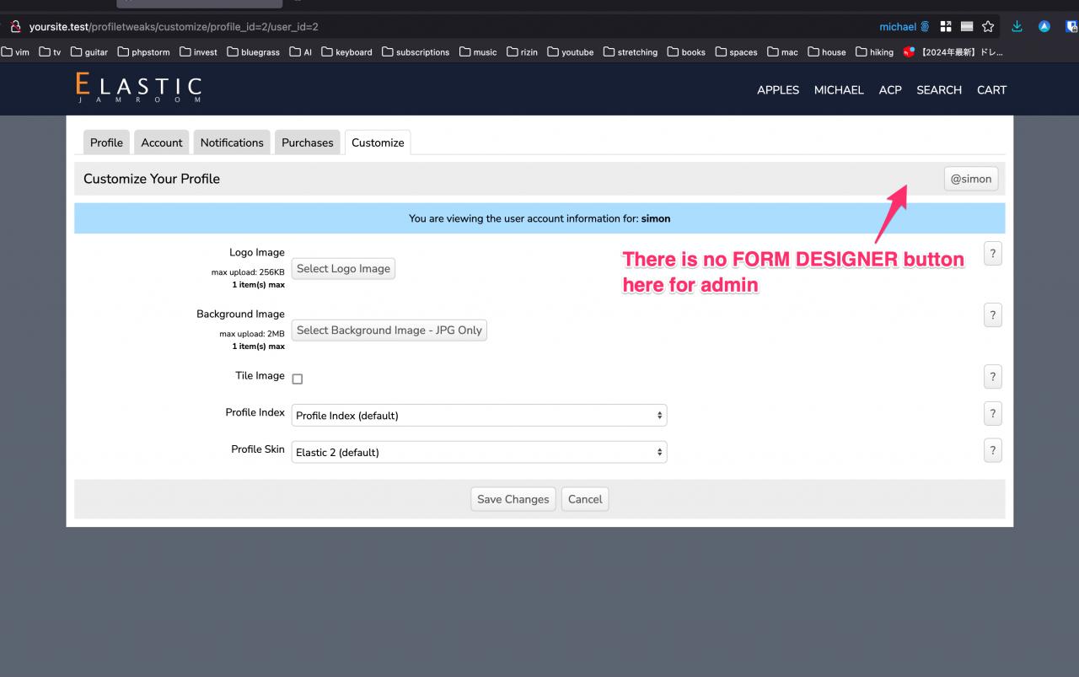The width and height of the screenshot is (1079, 677).
Task: Open the invest bookmarks folder
Action: (198, 52)
